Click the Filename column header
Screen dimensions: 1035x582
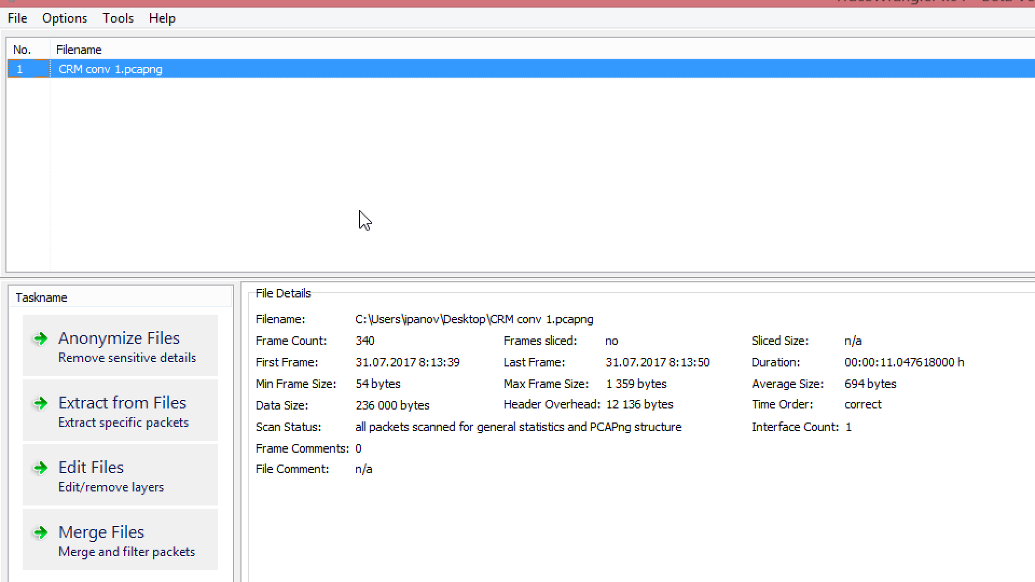tap(79, 50)
